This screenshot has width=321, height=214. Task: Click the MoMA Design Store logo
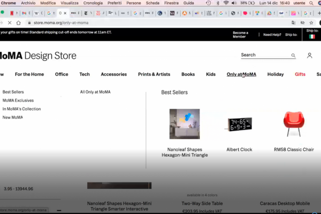(38, 56)
